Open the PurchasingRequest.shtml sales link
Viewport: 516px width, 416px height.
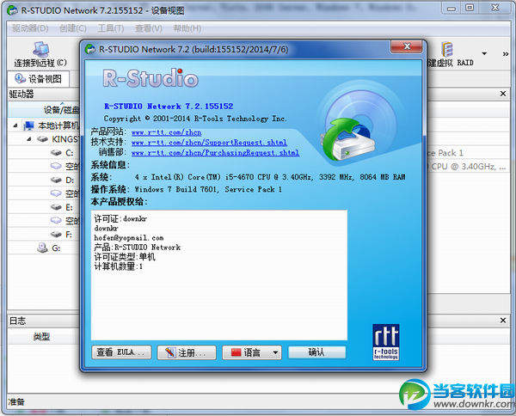pos(215,153)
